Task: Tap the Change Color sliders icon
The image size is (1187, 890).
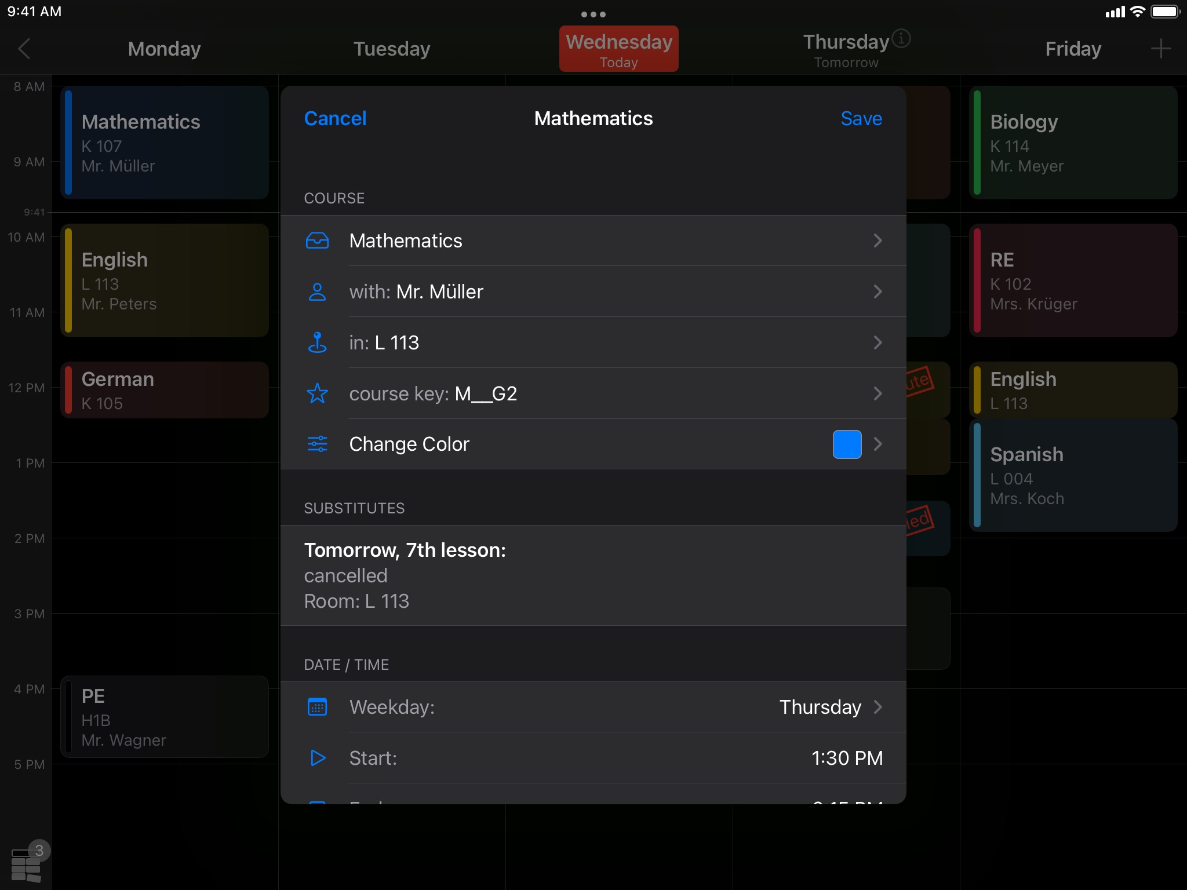Action: click(x=318, y=444)
